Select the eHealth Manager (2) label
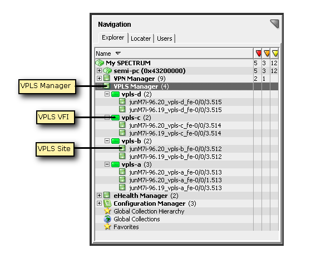The height and width of the screenshot is (262, 311). (x=146, y=196)
